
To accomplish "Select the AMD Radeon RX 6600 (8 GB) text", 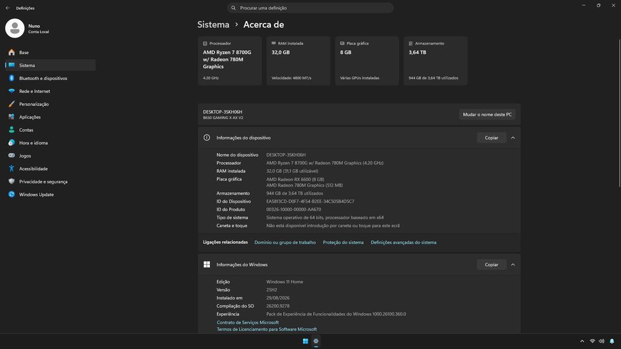I will point(295,179).
